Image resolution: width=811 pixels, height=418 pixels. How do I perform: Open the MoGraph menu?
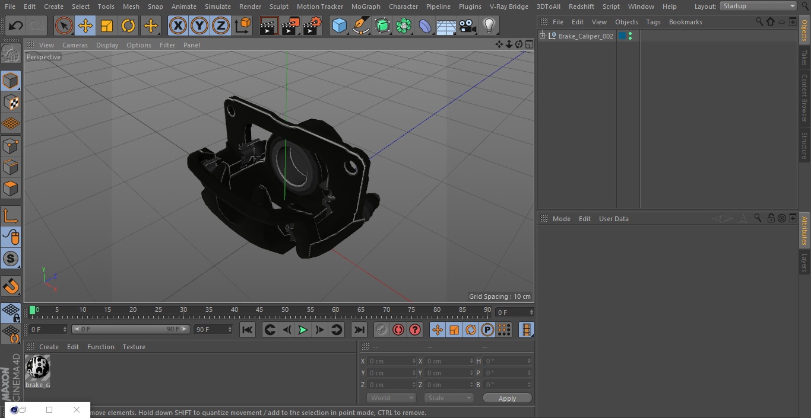(x=366, y=7)
